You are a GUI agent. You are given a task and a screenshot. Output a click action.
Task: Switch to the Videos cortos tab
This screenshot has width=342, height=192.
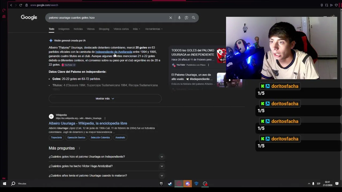coord(121,29)
